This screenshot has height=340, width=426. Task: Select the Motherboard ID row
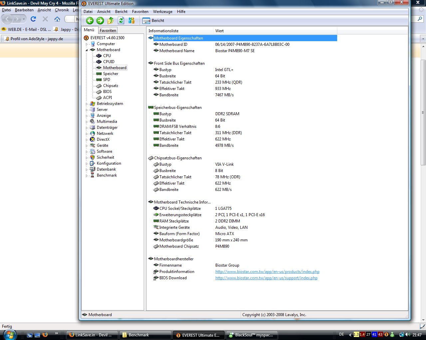click(242, 44)
